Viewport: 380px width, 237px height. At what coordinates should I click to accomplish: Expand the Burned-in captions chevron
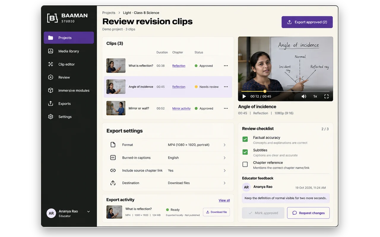pyautogui.click(x=224, y=158)
